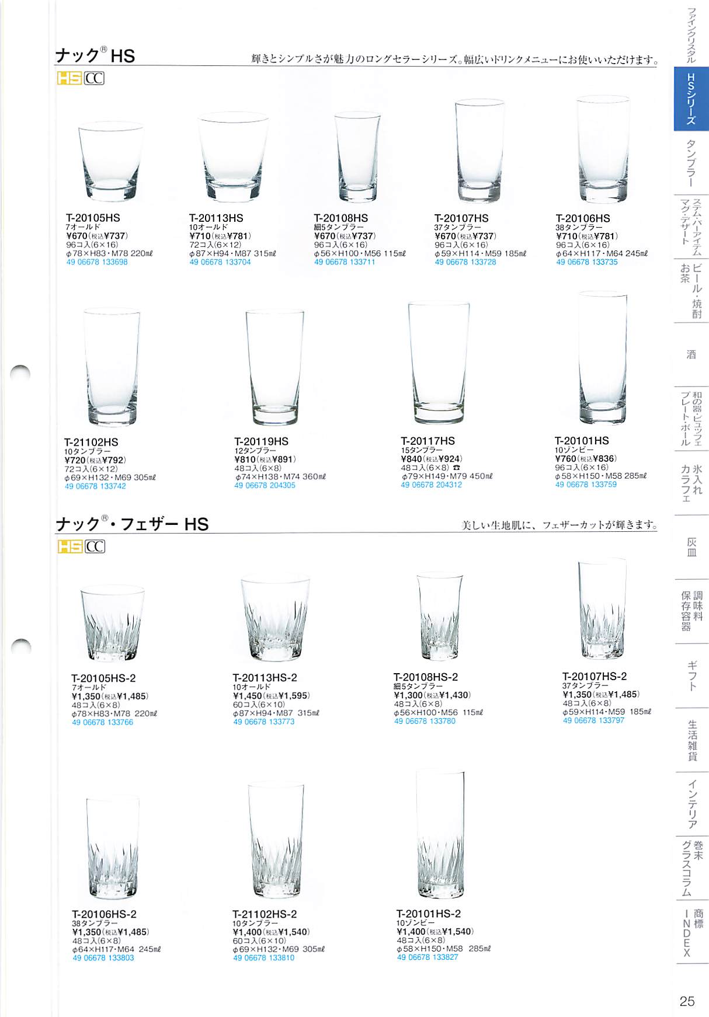Click barcode number 49 06678 204312
Image resolution: width=709 pixels, height=1017 pixels.
(431, 485)
